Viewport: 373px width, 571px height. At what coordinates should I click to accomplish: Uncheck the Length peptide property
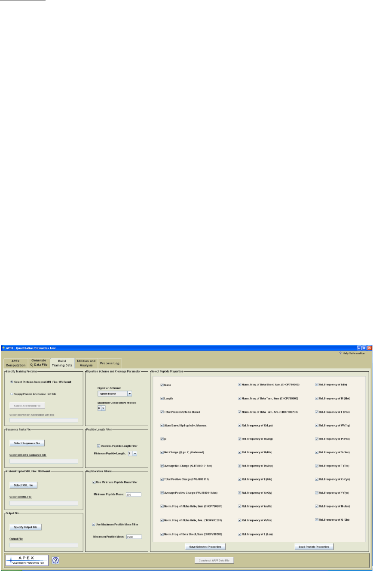pyautogui.click(x=162, y=398)
